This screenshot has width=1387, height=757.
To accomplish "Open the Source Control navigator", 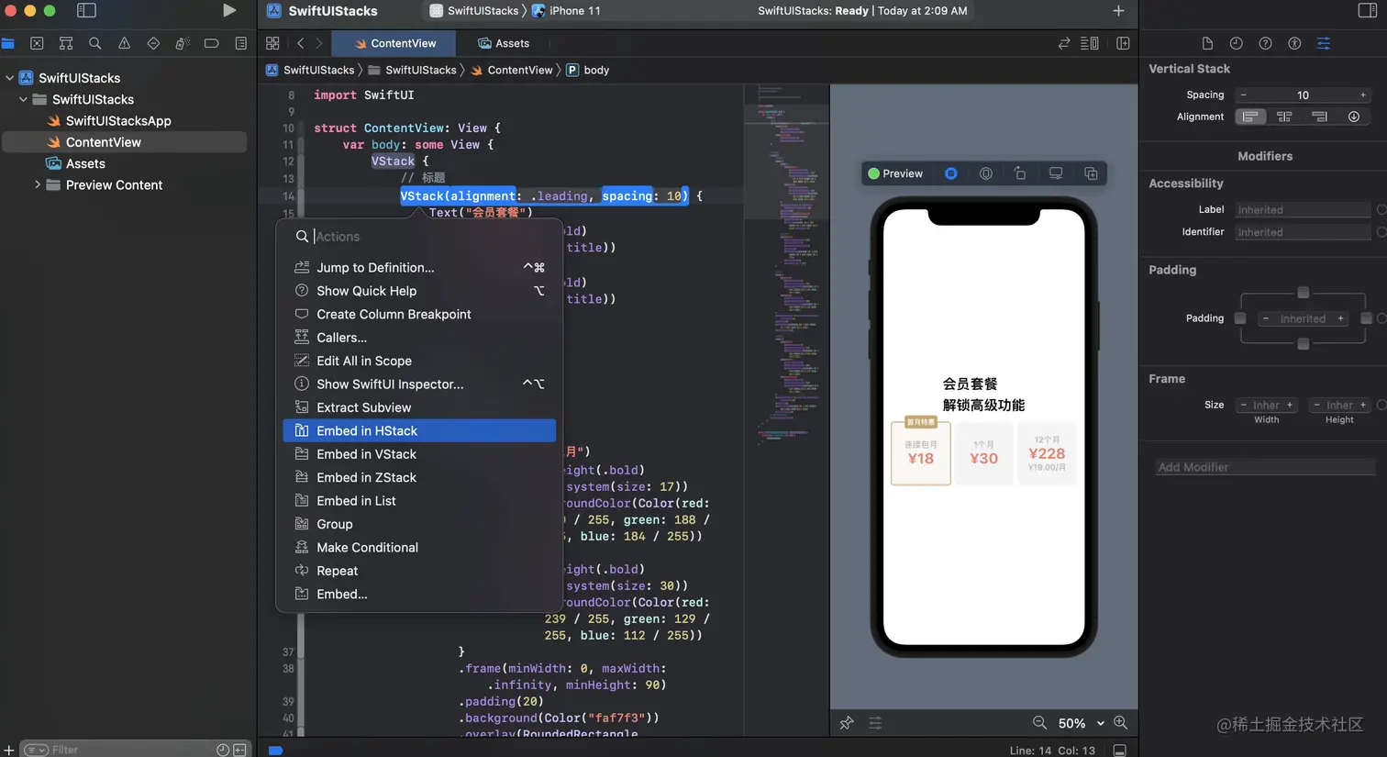I will [37, 43].
